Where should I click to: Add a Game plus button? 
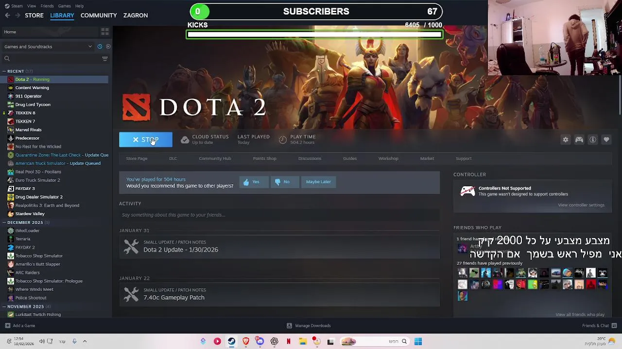(7, 326)
